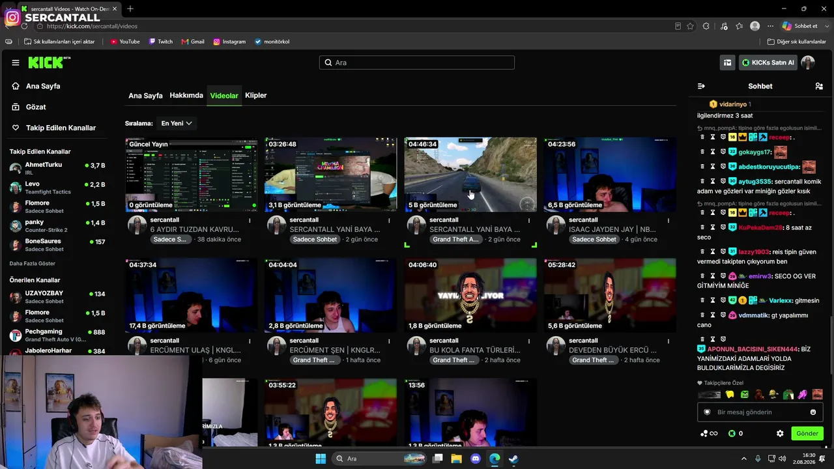Open Edge browser profile icon

(x=755, y=26)
